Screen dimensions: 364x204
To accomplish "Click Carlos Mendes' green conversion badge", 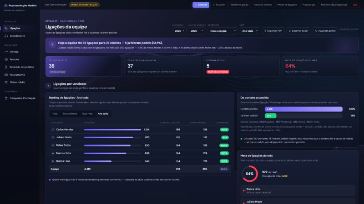I will pos(224,130).
